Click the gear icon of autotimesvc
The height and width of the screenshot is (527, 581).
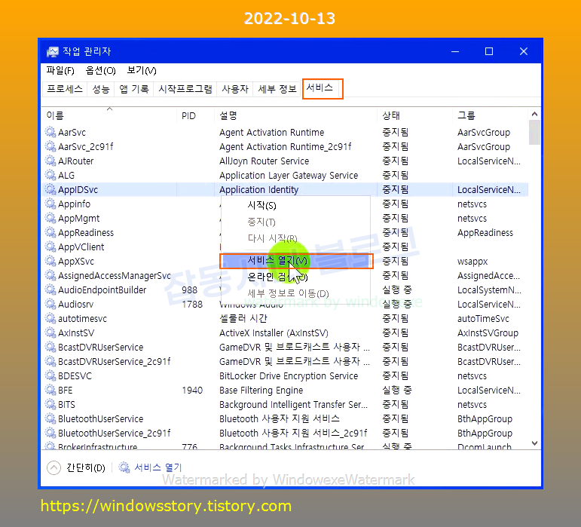coord(50,318)
